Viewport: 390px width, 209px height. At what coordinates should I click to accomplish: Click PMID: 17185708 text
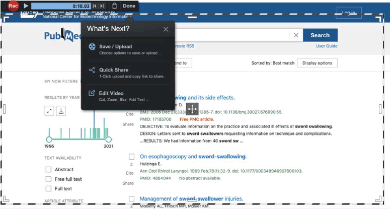[x=155, y=119]
